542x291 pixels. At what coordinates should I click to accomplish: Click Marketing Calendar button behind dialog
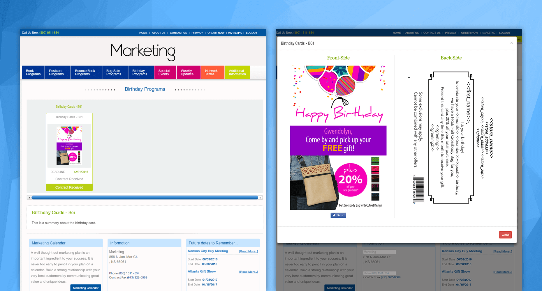340,288
